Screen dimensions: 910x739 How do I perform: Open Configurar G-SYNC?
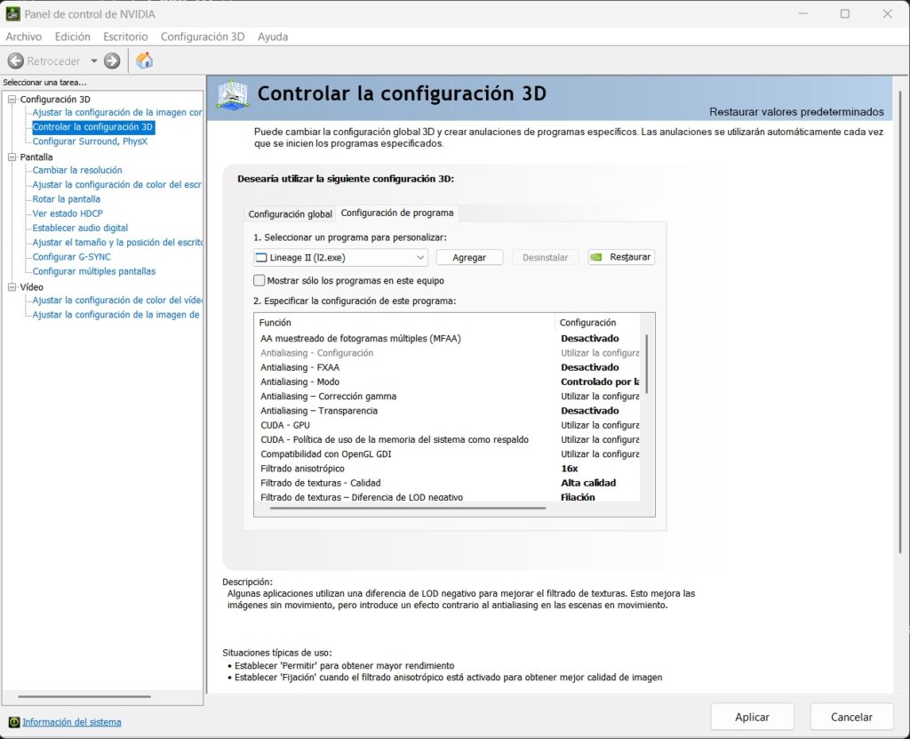71,257
